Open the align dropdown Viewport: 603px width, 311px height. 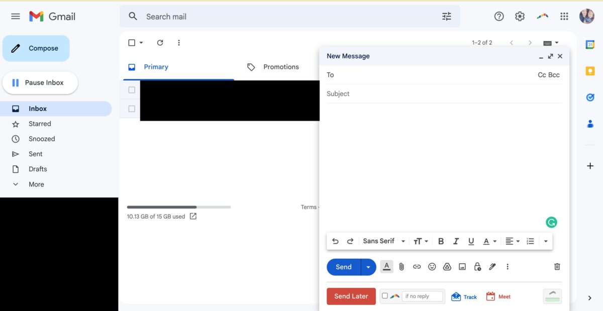[x=512, y=241]
